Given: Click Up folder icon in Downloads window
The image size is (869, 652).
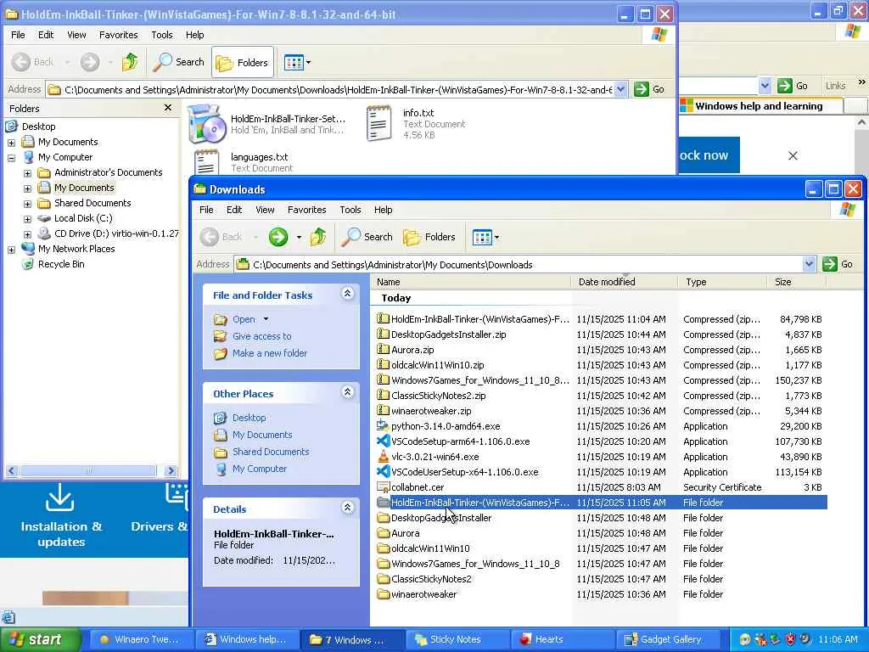Looking at the screenshot, I should [318, 238].
